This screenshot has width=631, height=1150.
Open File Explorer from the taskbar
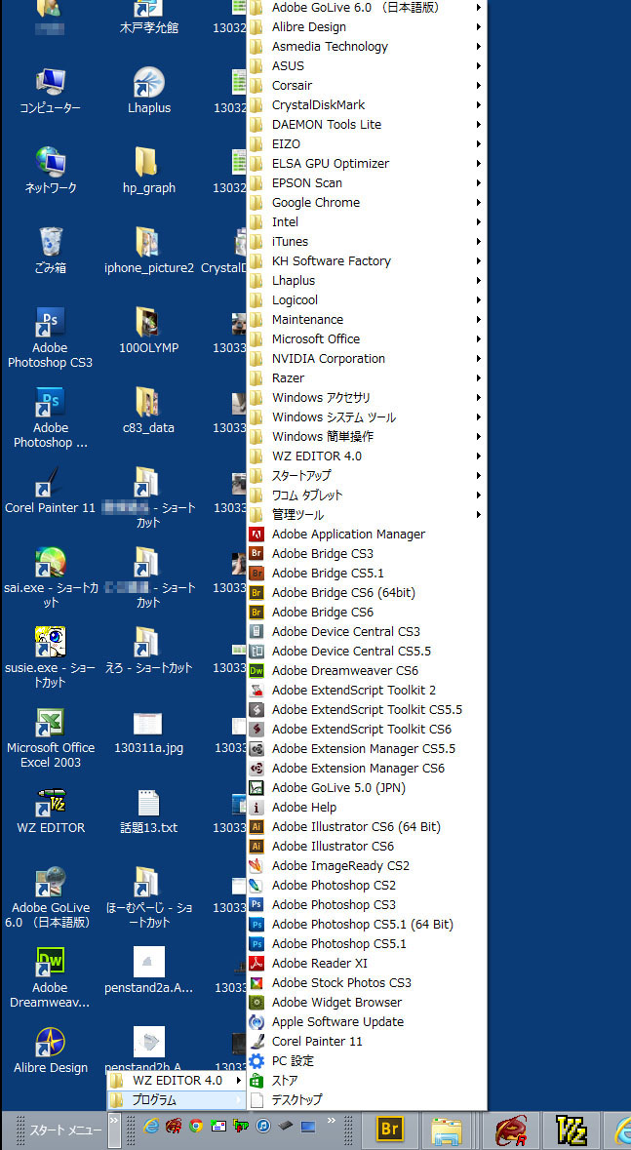coord(446,1130)
